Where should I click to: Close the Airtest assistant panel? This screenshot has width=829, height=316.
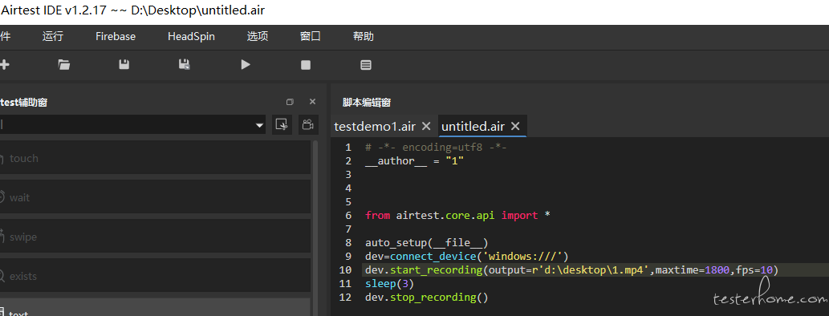(x=312, y=102)
